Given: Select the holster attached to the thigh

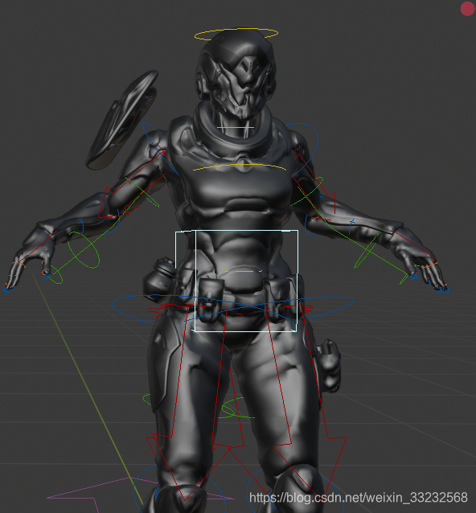Looking at the screenshot, I should click(328, 365).
